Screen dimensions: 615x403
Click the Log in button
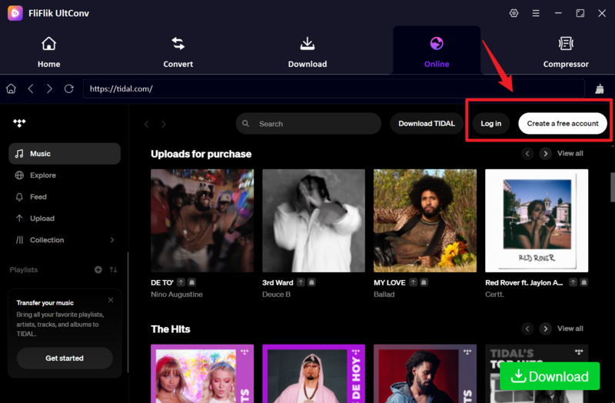[x=490, y=124]
